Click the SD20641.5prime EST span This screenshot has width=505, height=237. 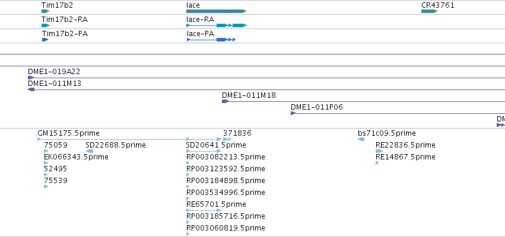(x=204, y=151)
